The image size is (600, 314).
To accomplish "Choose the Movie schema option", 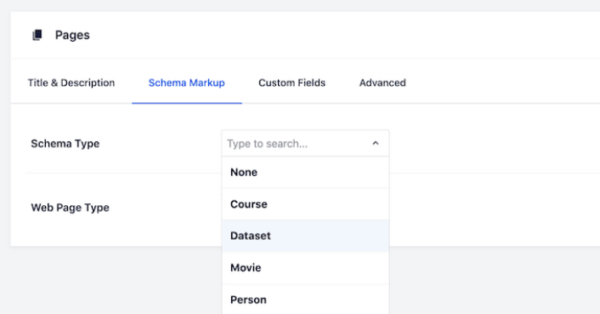I will [x=305, y=268].
